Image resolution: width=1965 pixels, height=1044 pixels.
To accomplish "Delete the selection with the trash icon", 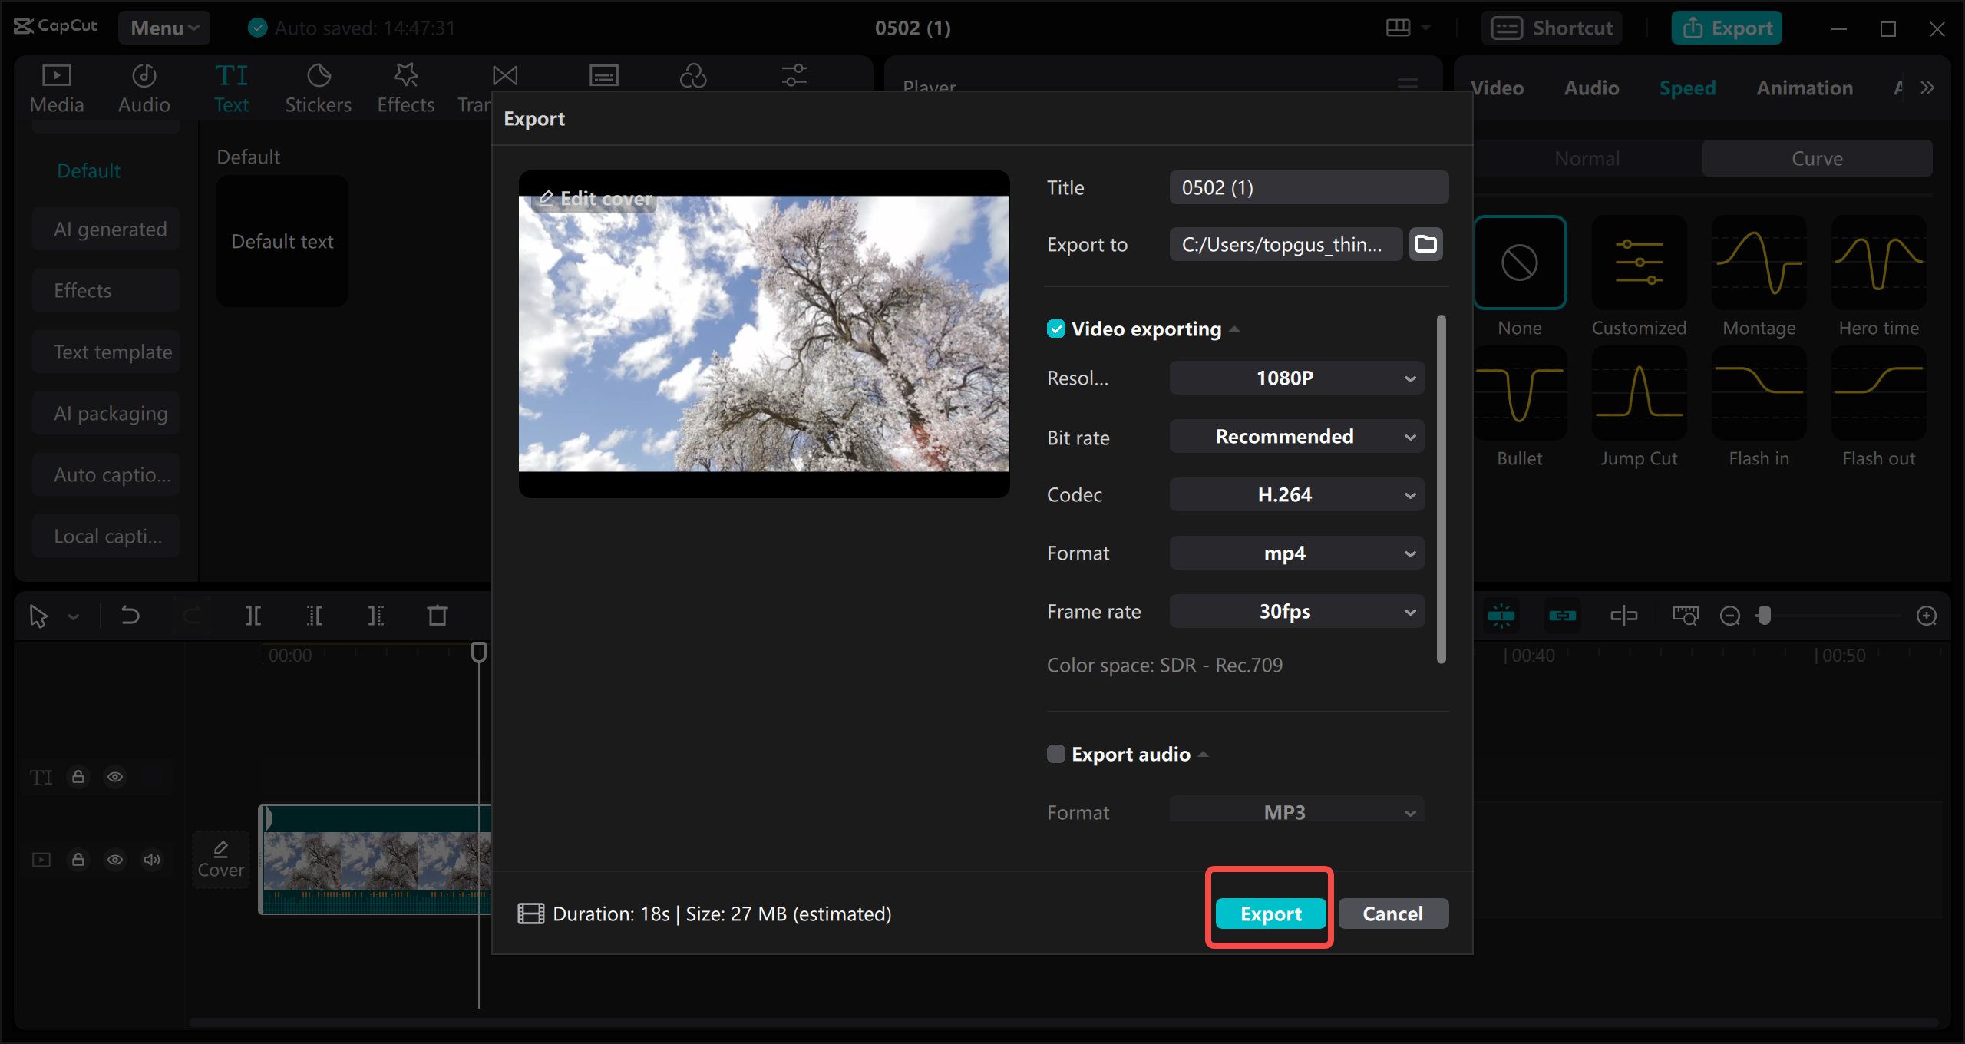I will [437, 615].
